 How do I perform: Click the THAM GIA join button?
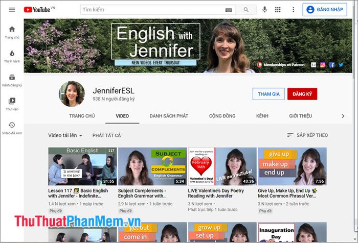click(268, 94)
